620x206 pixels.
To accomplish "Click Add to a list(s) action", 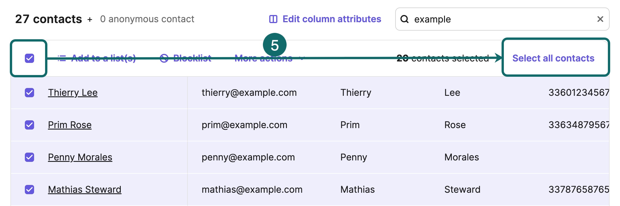I will point(103,58).
